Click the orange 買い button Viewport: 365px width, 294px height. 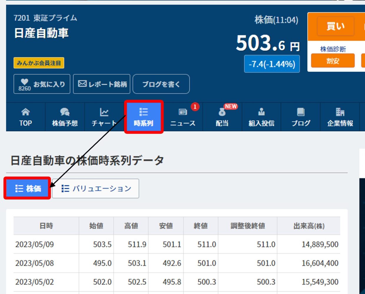click(x=336, y=26)
